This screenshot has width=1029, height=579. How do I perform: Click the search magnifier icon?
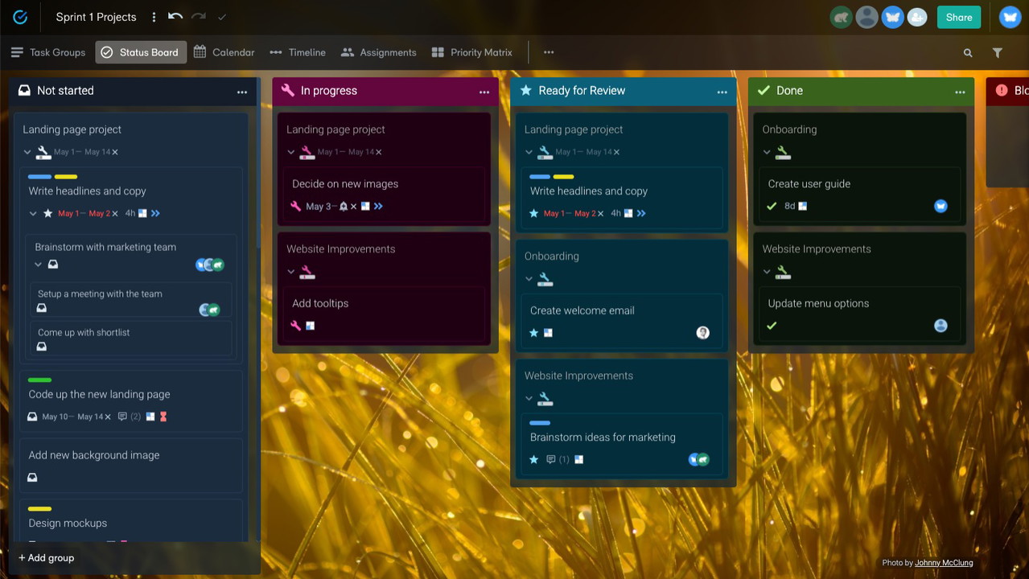coord(968,53)
